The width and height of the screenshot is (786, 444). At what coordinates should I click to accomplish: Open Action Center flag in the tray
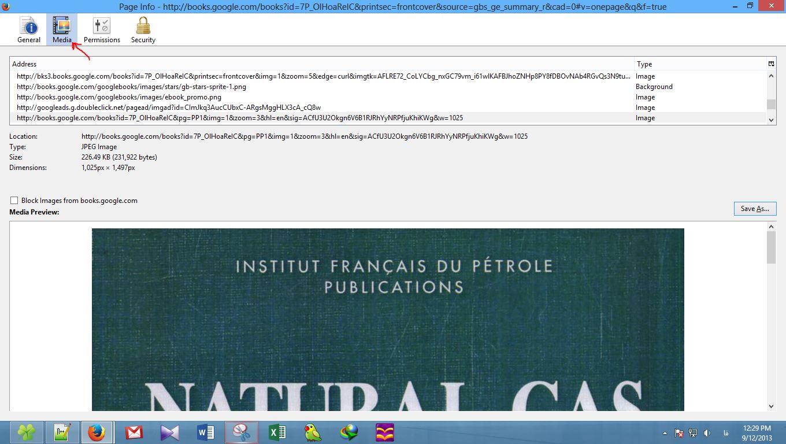[x=679, y=432]
